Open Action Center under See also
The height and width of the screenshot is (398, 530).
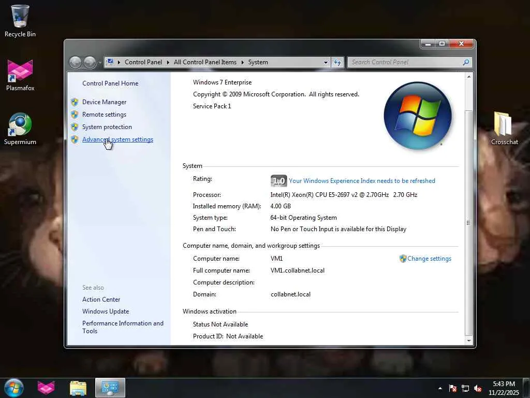click(x=101, y=300)
